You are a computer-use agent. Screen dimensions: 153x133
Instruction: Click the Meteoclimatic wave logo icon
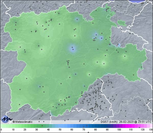(6, 119)
